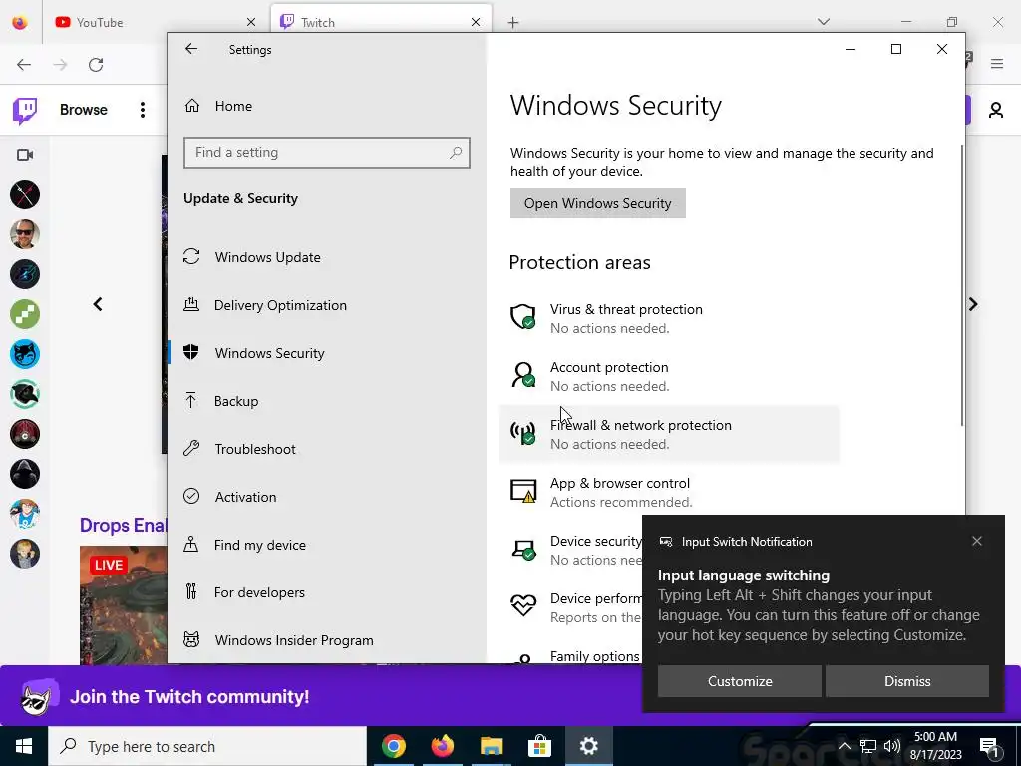The width and height of the screenshot is (1021, 766).
Task: Click the Device performance heart icon
Action: tap(522, 605)
